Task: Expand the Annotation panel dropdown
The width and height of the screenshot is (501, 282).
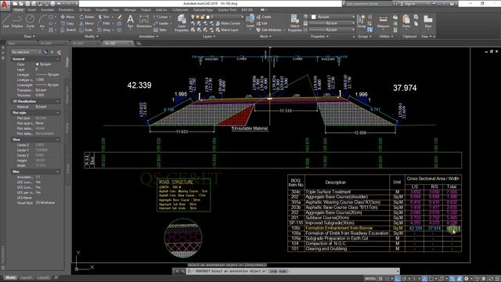Action: click(x=149, y=37)
